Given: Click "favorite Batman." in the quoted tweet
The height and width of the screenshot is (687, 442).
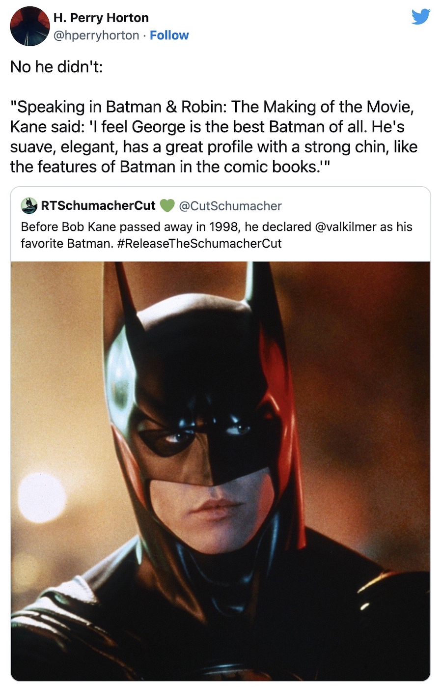Looking at the screenshot, I should tap(67, 243).
